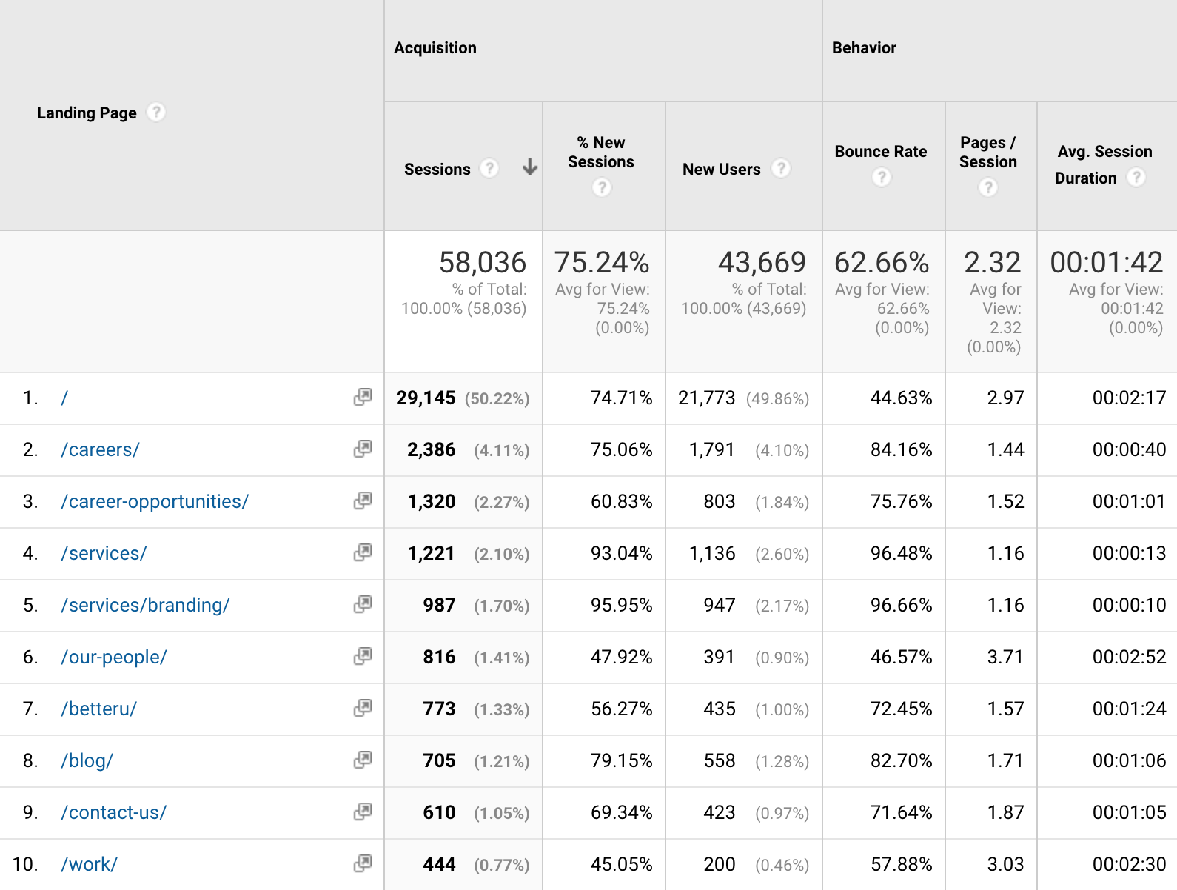Open the /contact-us/ landing page link
Viewport: 1177px width, 890px height.
click(114, 813)
